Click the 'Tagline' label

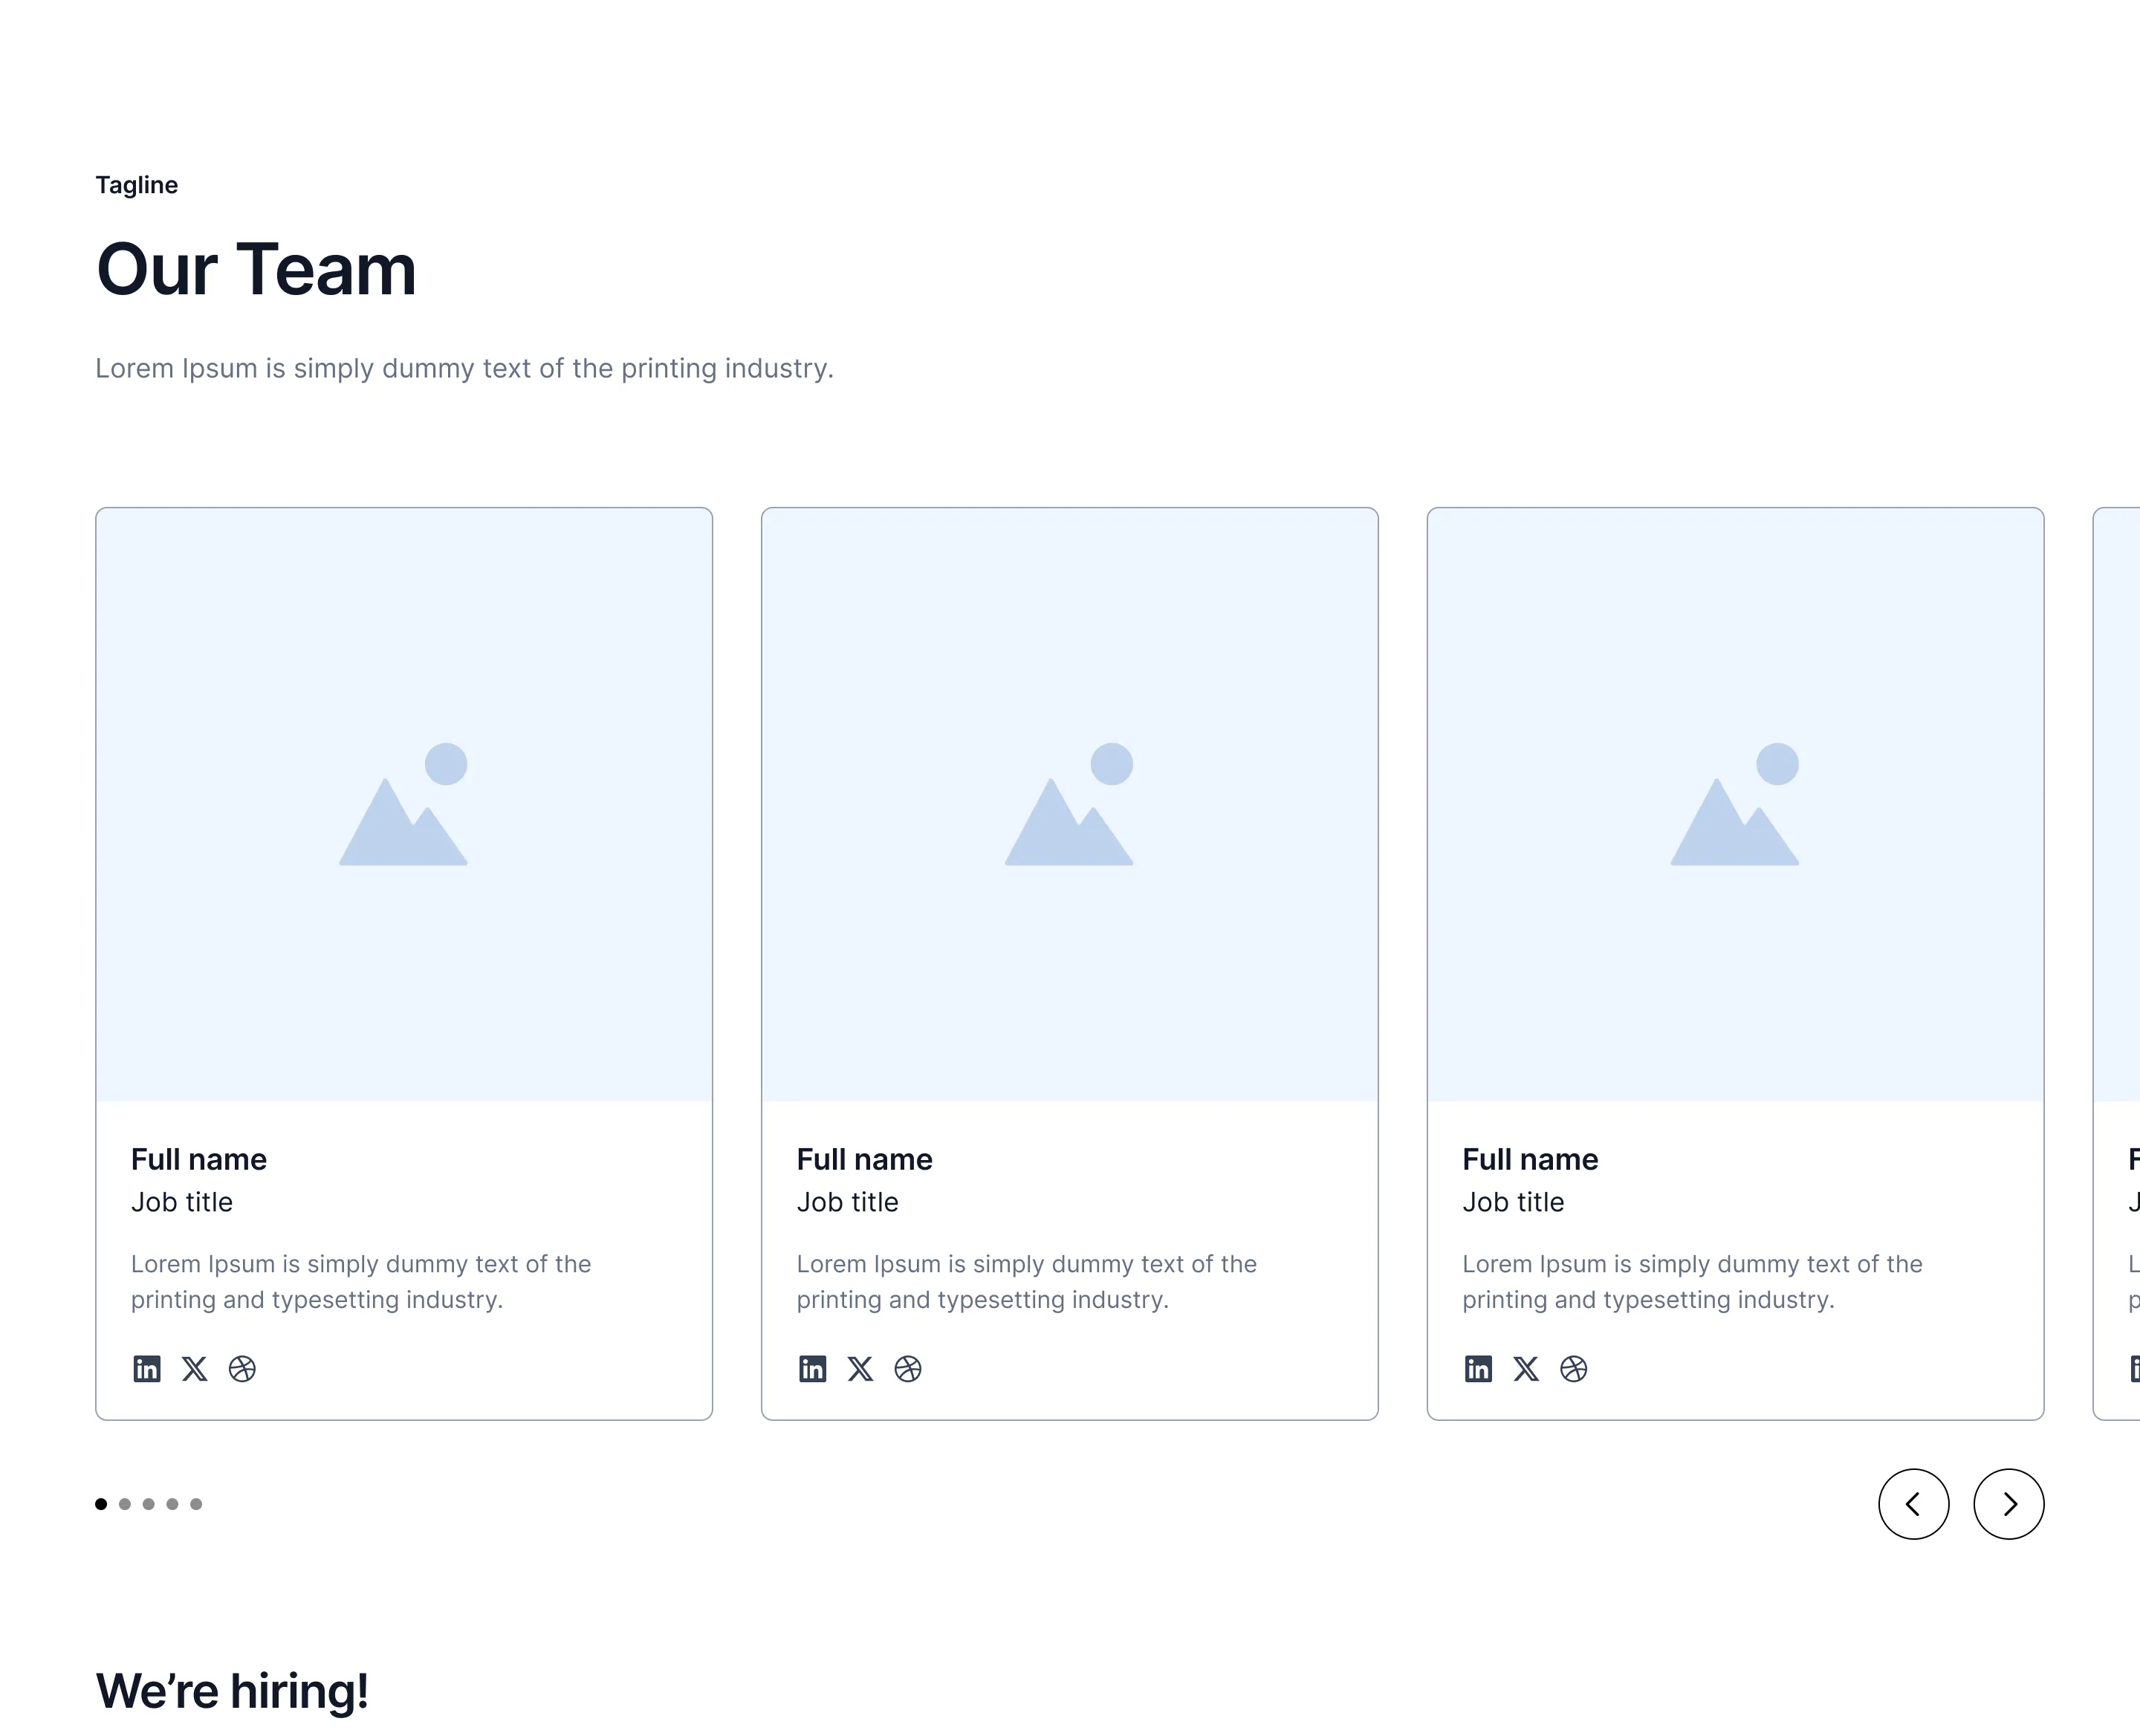tap(137, 186)
